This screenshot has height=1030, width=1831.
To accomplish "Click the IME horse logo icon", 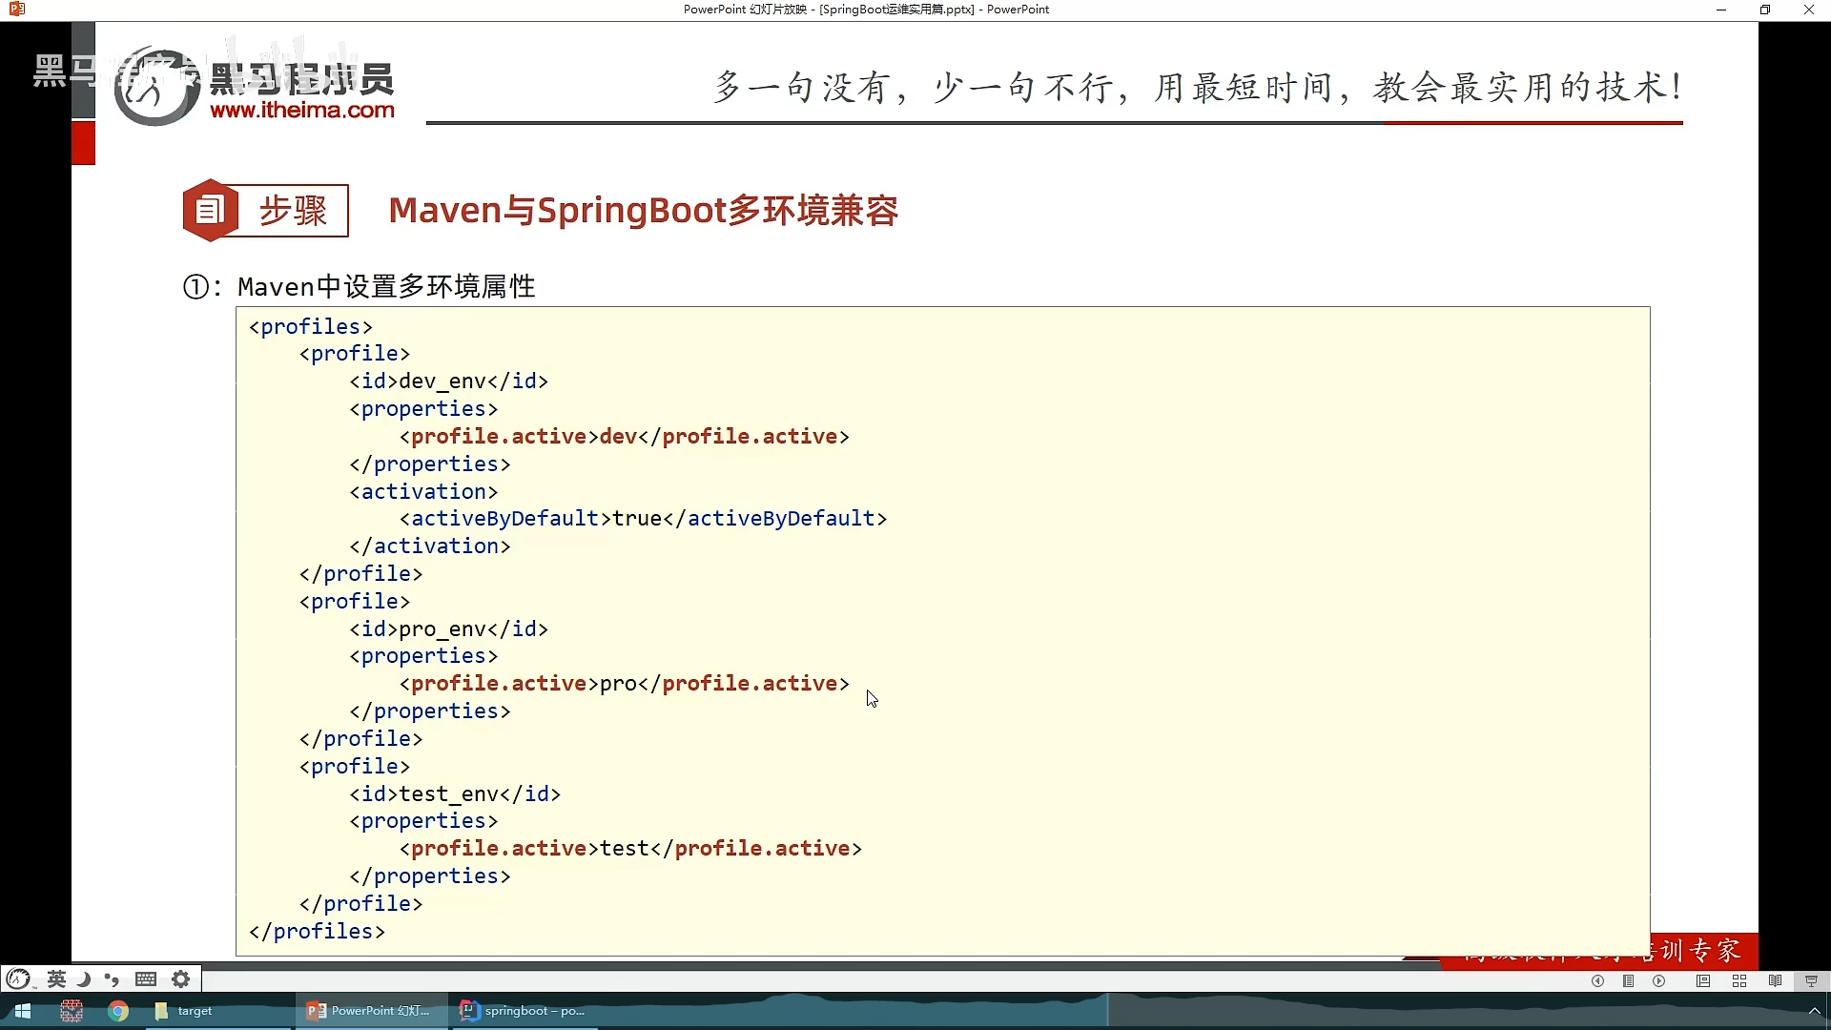I will tap(19, 979).
